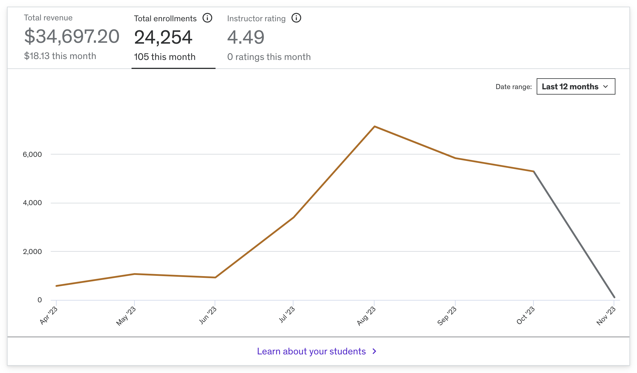Viewport: 637px width, 373px height.
Task: Click the Apr '23 x-axis label
Action: [x=49, y=315]
